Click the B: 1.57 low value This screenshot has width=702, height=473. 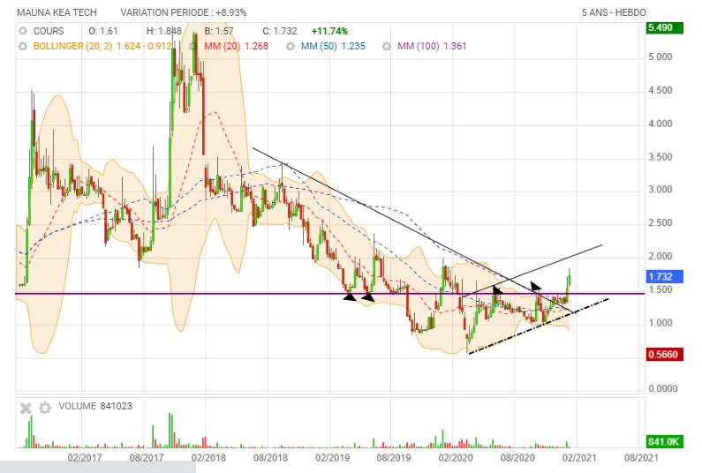(x=219, y=31)
